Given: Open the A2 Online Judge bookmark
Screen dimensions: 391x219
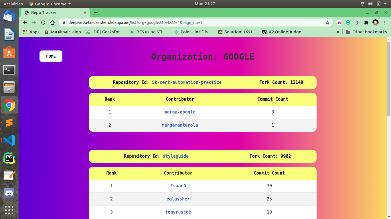Looking at the screenshot, I should pyautogui.click(x=282, y=32).
